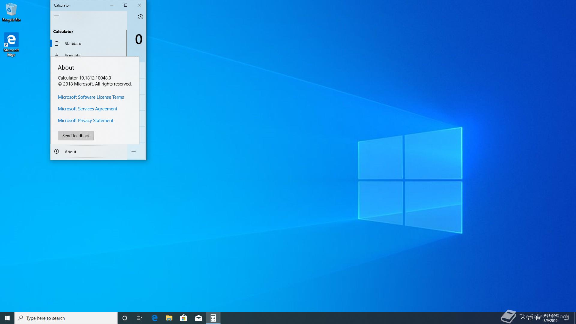Show hidden system tray icons
Image resolution: width=576 pixels, height=324 pixels.
(x=523, y=318)
